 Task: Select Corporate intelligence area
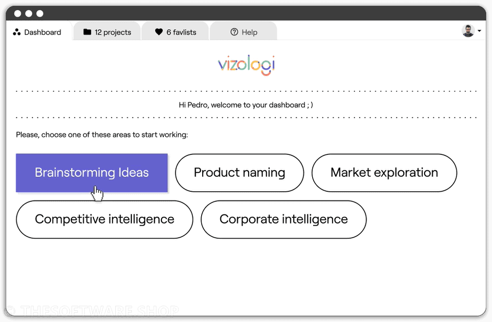[284, 219]
